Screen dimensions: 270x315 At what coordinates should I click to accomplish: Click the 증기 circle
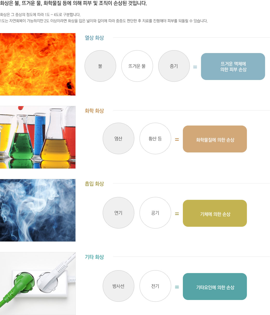tap(174, 66)
